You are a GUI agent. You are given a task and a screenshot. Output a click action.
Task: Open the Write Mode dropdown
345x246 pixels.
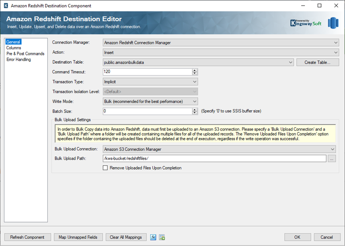(150, 102)
